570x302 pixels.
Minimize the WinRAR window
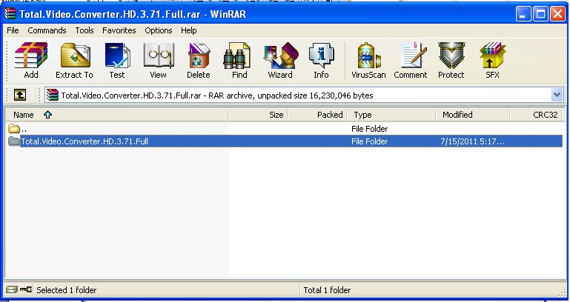click(523, 14)
